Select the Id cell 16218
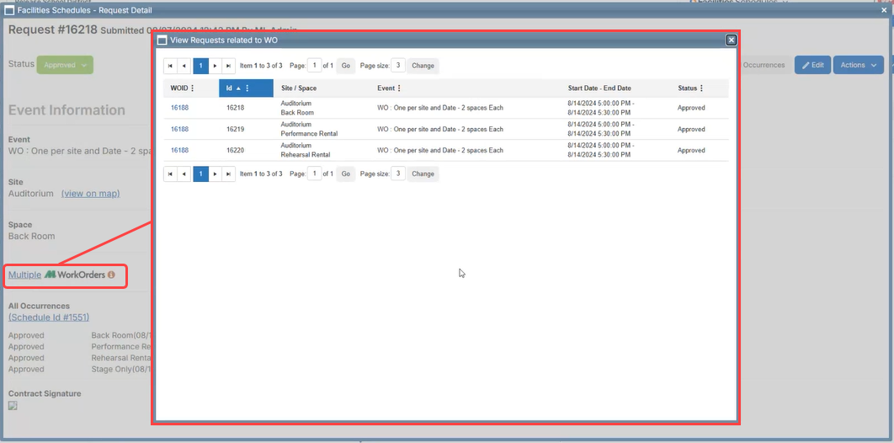 235,108
